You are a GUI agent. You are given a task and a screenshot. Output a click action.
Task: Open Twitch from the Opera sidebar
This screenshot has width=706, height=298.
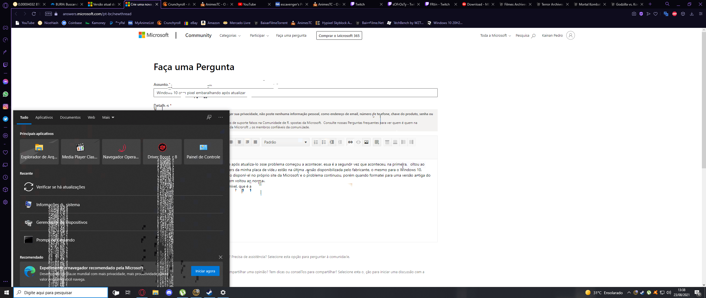(6, 65)
